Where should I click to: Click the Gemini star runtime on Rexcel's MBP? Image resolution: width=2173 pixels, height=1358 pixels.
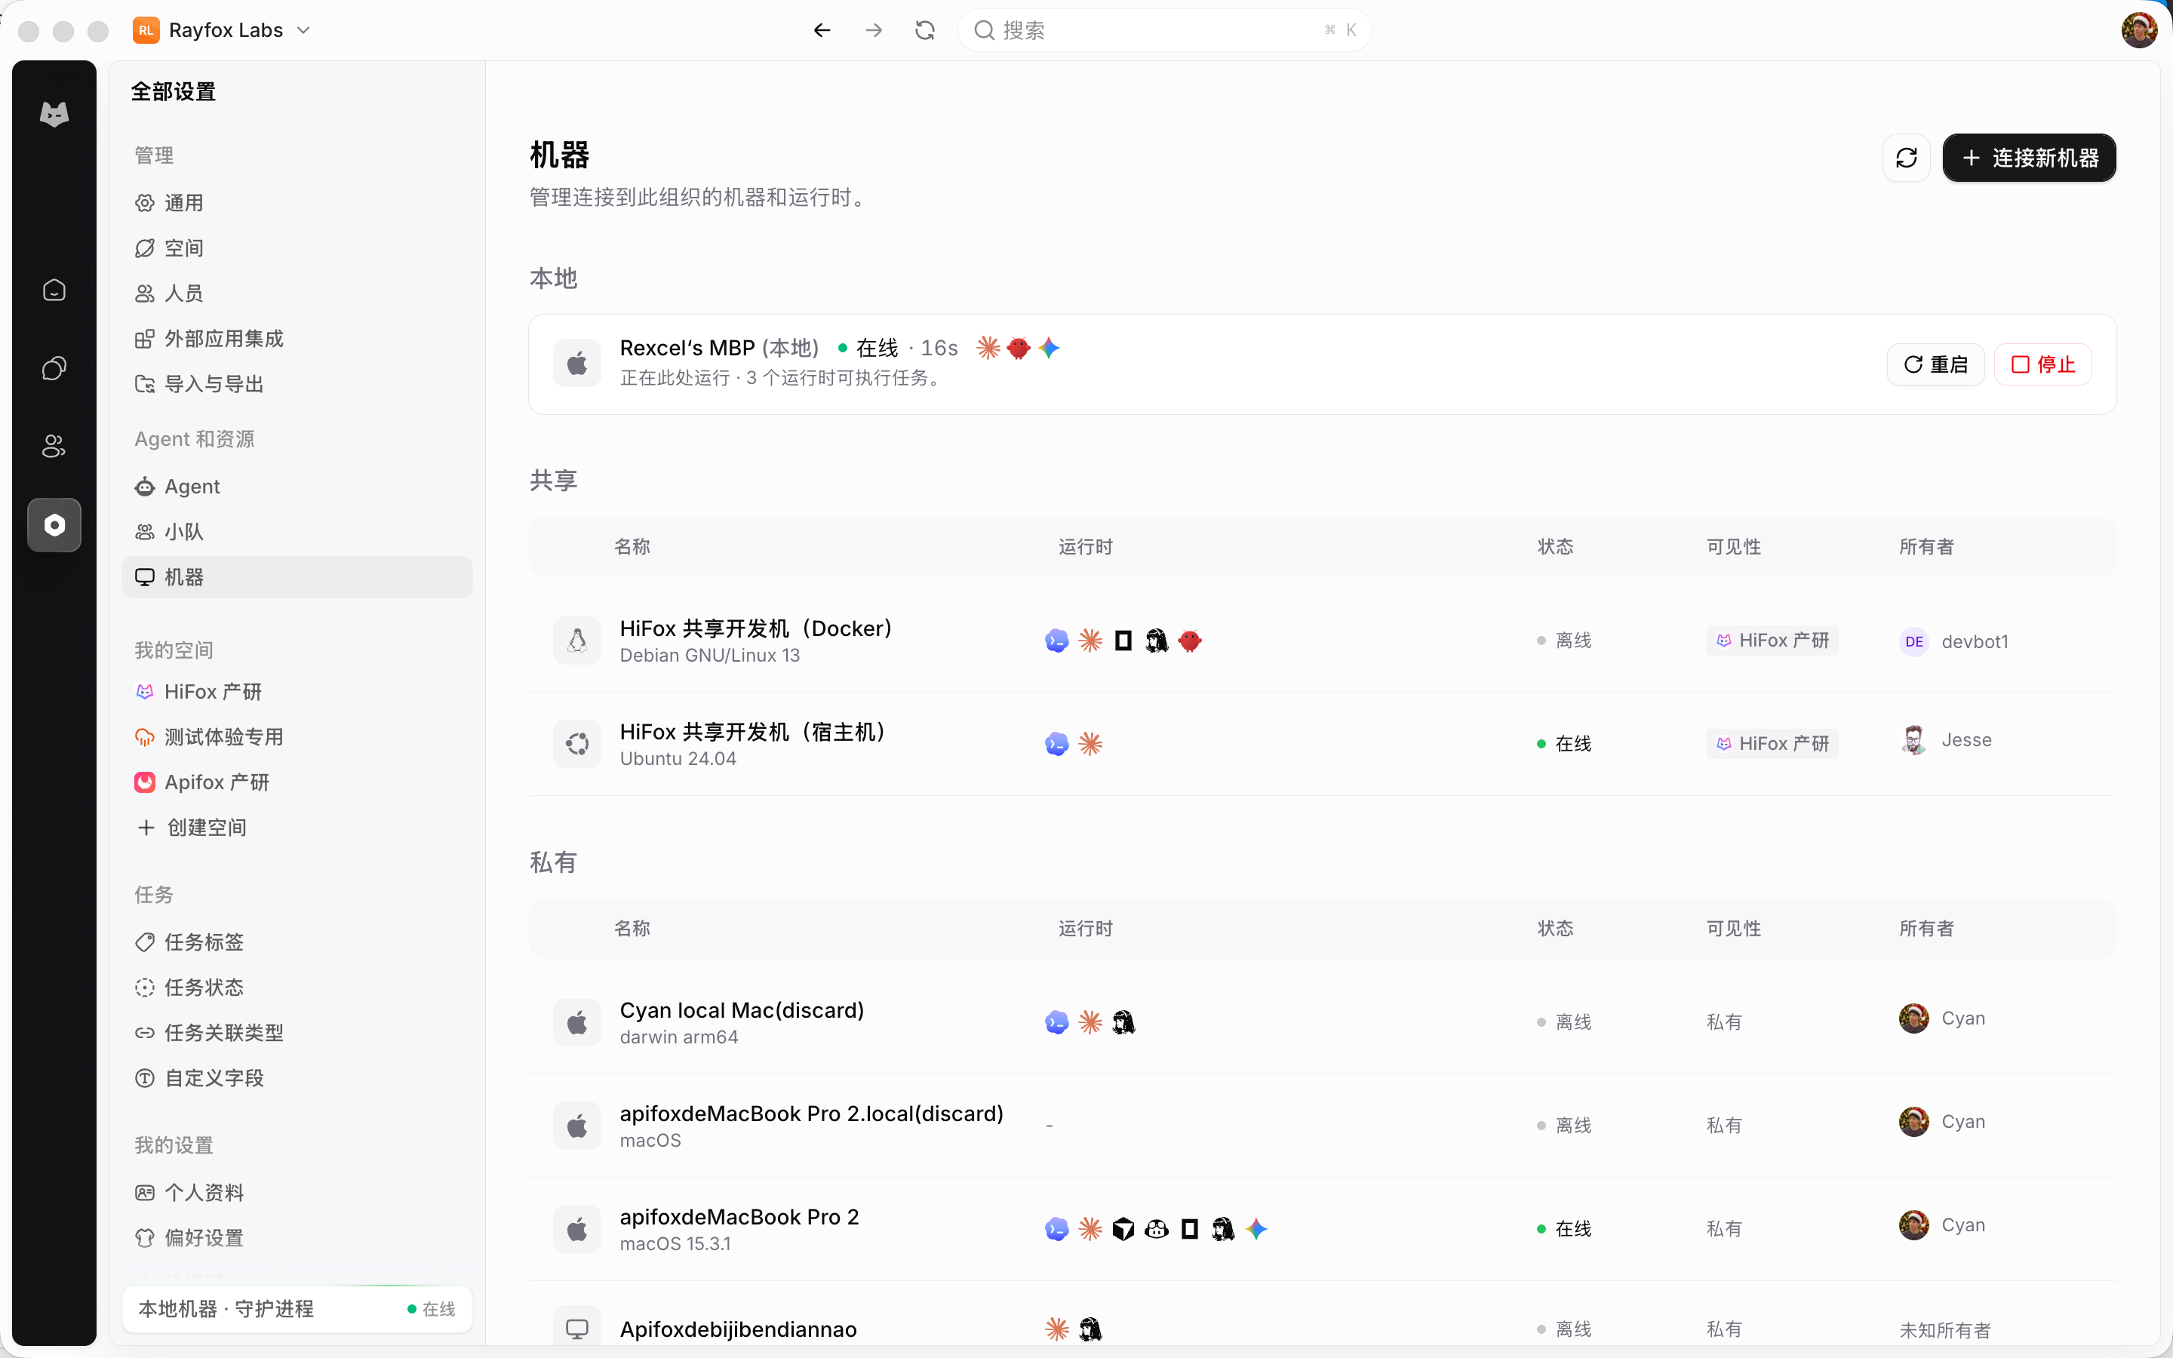(x=1049, y=348)
